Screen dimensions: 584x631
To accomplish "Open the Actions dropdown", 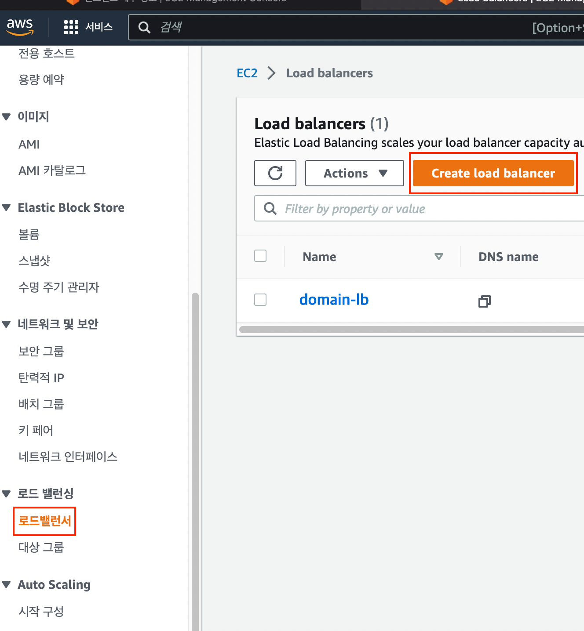I will click(x=354, y=173).
